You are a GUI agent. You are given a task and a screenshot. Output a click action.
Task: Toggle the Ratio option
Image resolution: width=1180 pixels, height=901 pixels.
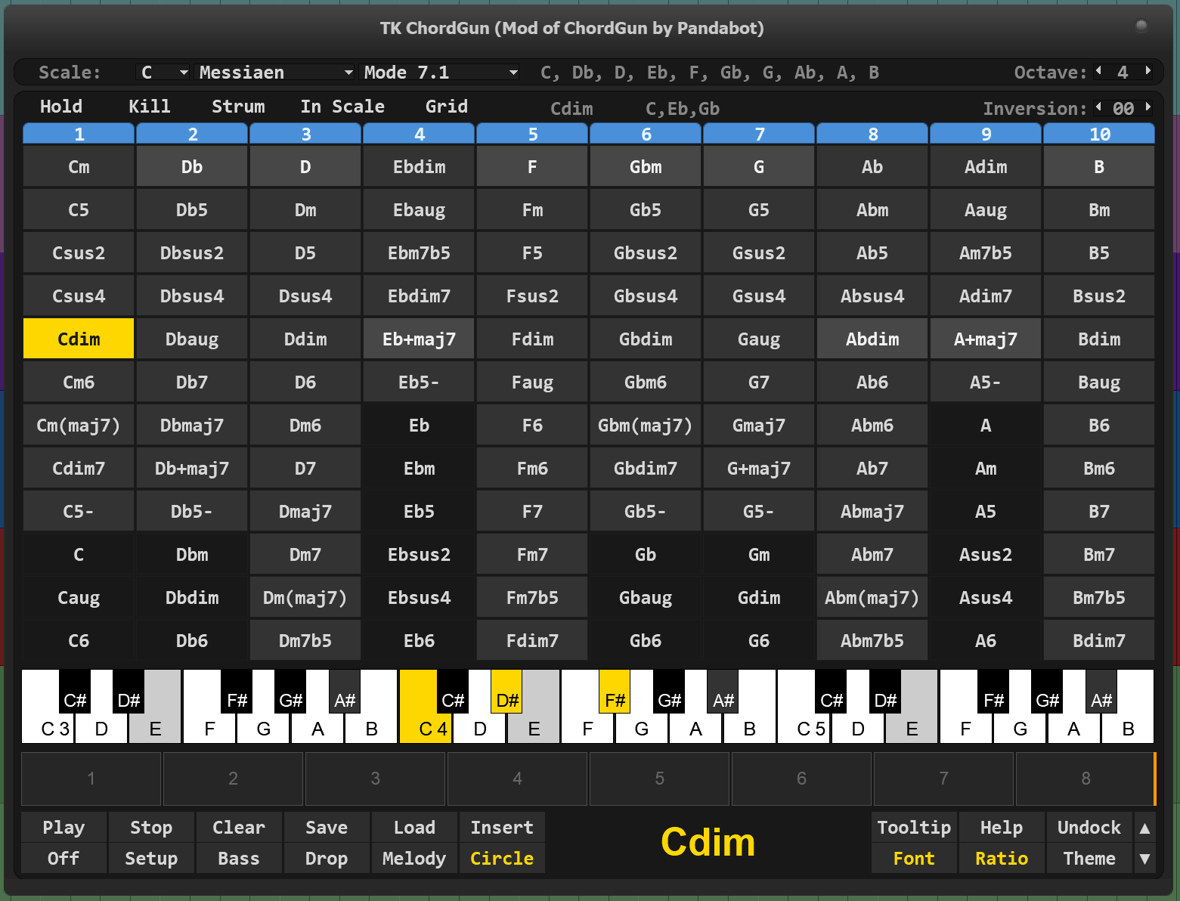pyautogui.click(x=1002, y=859)
